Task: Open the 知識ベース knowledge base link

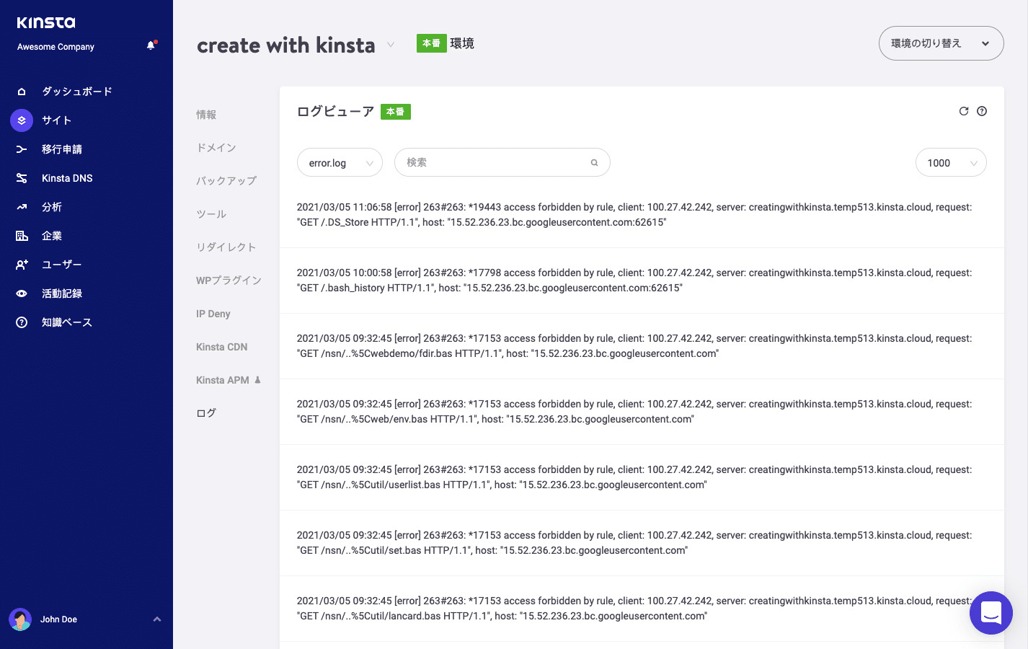Action: point(21,322)
